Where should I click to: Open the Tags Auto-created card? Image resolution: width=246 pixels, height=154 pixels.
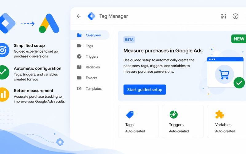(x=138, y=121)
